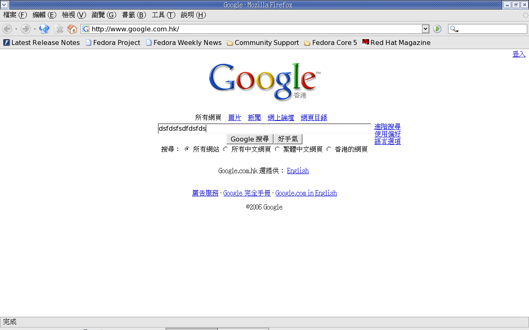The width and height of the screenshot is (529, 330).
Task: Open the 進階搜尋 advanced search link
Action: tap(388, 127)
